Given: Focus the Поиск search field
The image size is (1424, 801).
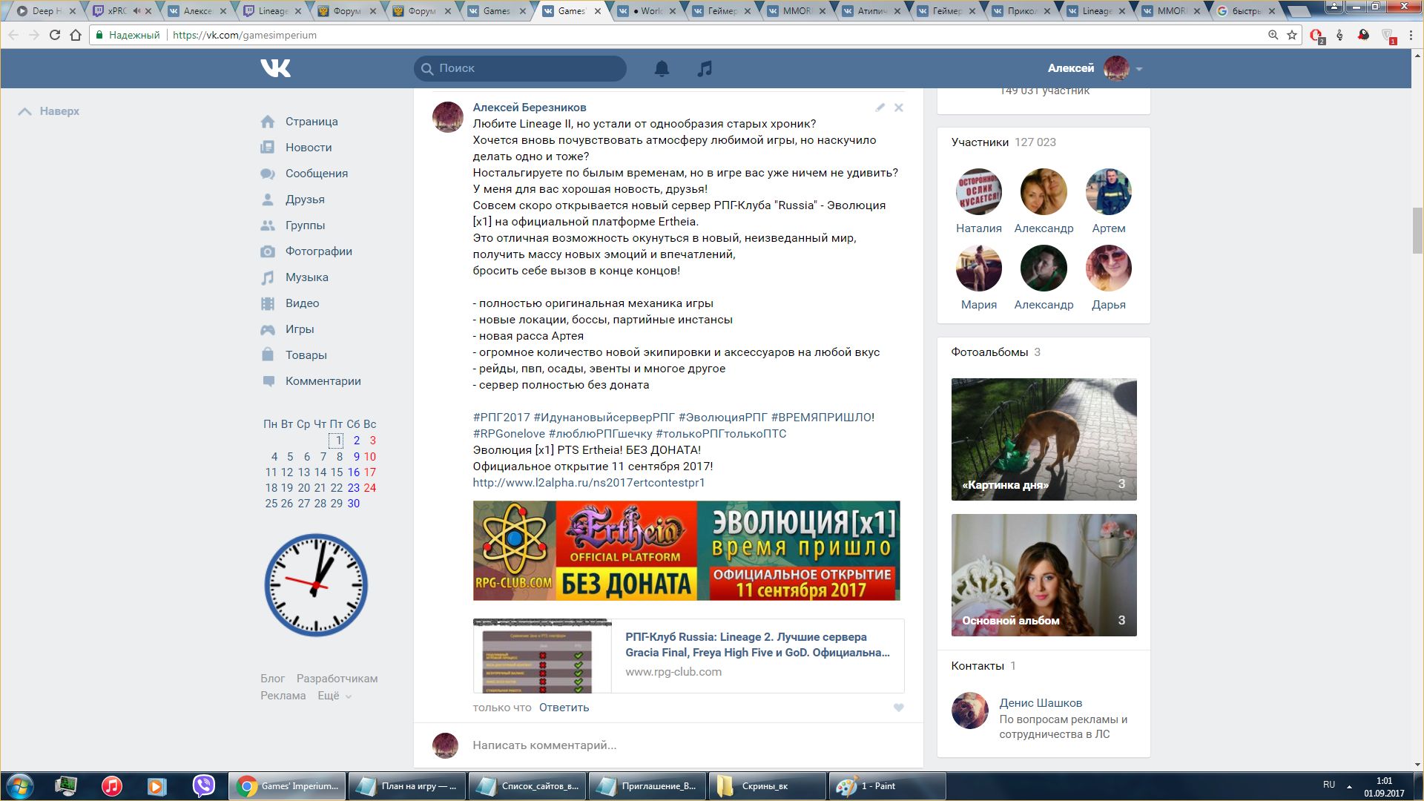Looking at the screenshot, I should coord(520,68).
